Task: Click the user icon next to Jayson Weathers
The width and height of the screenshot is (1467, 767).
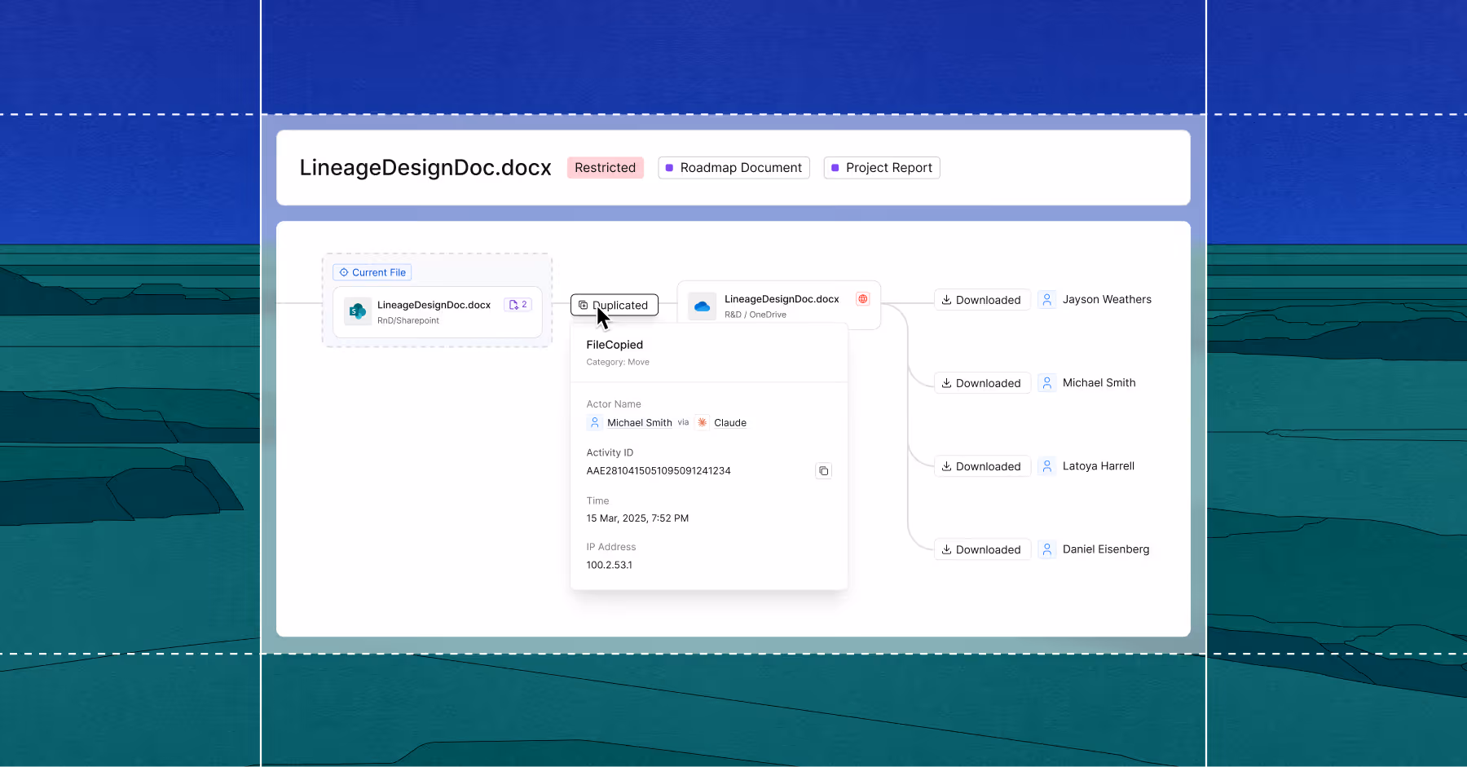Action: tap(1047, 300)
